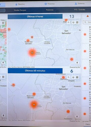Click the alert point below San Marcos, 6 horas map
The width and height of the screenshot is (91, 127).
[72, 59]
